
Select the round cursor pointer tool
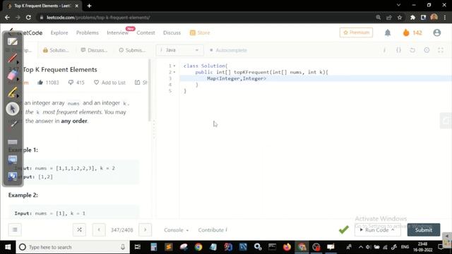point(13,109)
